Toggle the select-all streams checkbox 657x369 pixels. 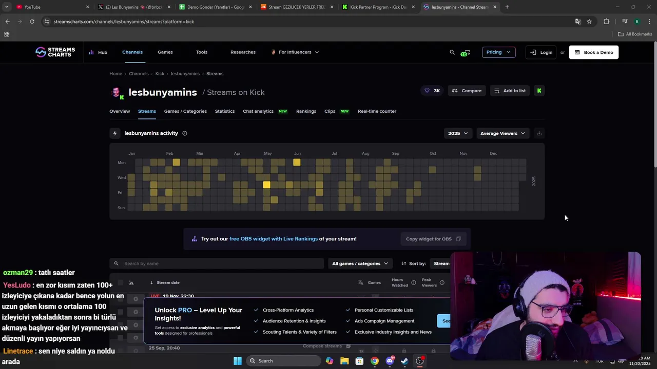pos(121,282)
